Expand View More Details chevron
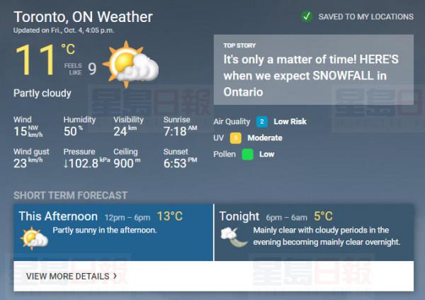Screen dimensions: 425x300 coord(115,276)
